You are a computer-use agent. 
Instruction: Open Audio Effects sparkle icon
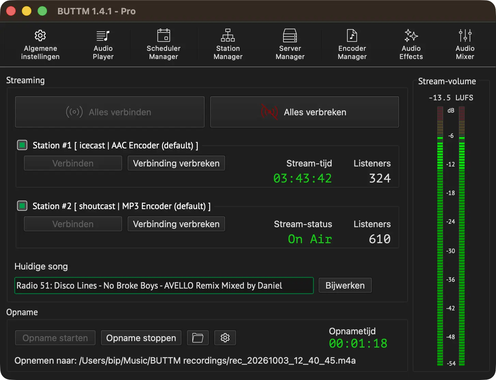click(411, 35)
